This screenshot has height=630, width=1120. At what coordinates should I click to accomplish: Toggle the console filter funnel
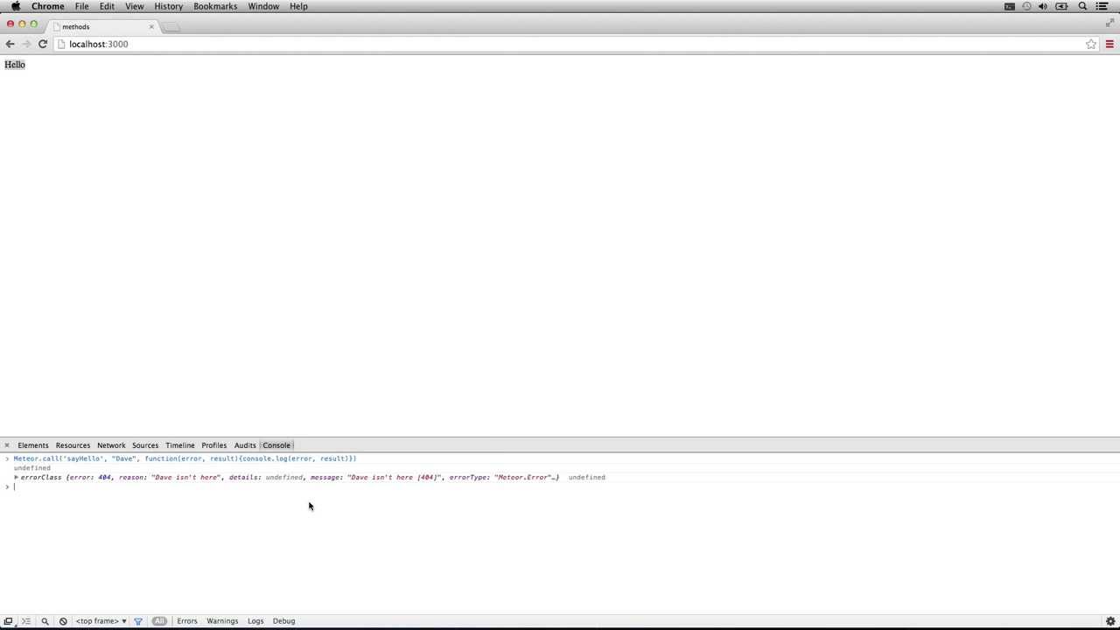click(x=137, y=621)
